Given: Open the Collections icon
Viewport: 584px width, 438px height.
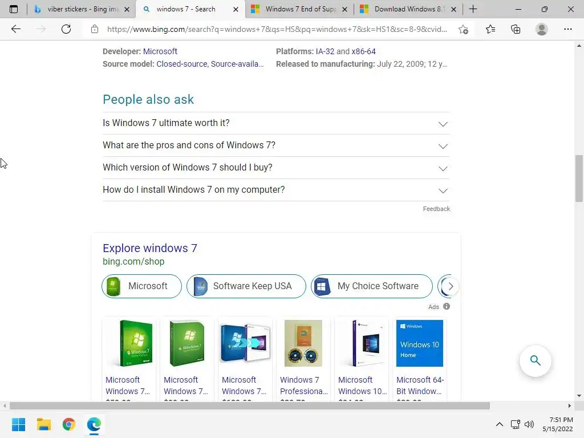Looking at the screenshot, I should pos(516,29).
